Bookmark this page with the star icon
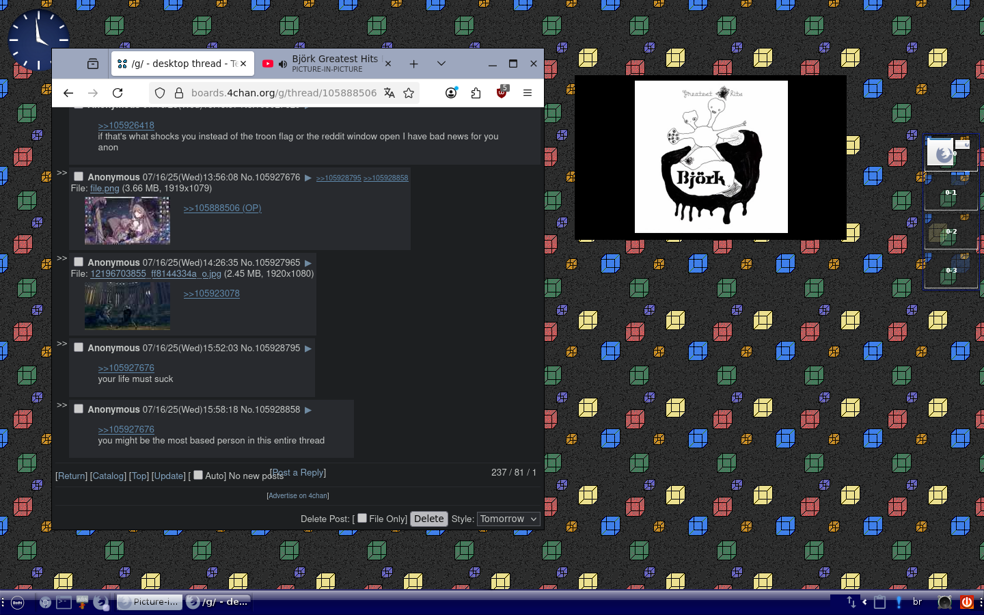984x615 pixels. [x=409, y=93]
